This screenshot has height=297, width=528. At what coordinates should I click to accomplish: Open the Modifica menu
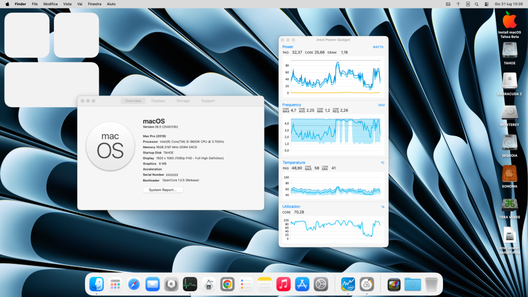51,4
